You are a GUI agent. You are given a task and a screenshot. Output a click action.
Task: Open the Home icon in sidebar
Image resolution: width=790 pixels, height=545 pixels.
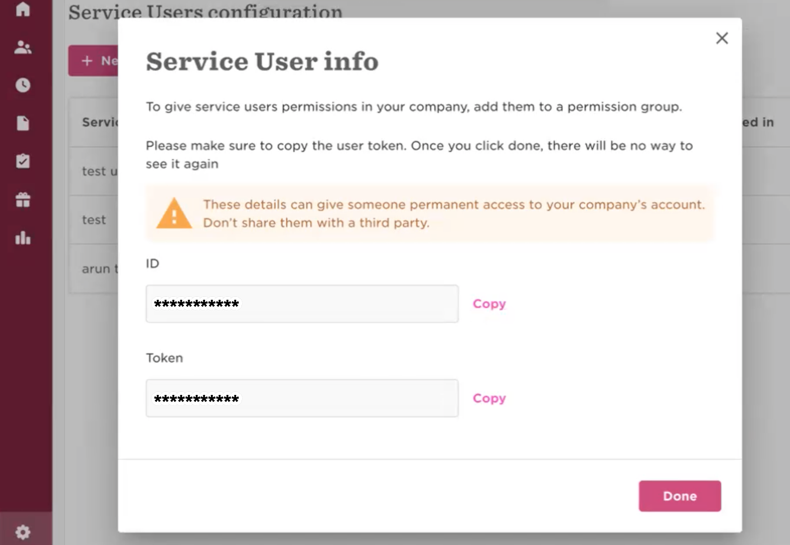[22, 10]
